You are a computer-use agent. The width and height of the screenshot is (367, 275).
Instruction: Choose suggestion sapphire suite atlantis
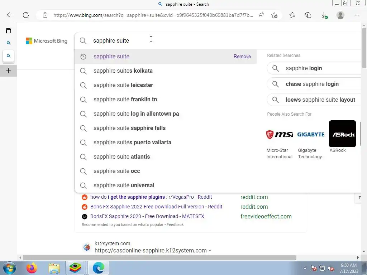click(165, 157)
